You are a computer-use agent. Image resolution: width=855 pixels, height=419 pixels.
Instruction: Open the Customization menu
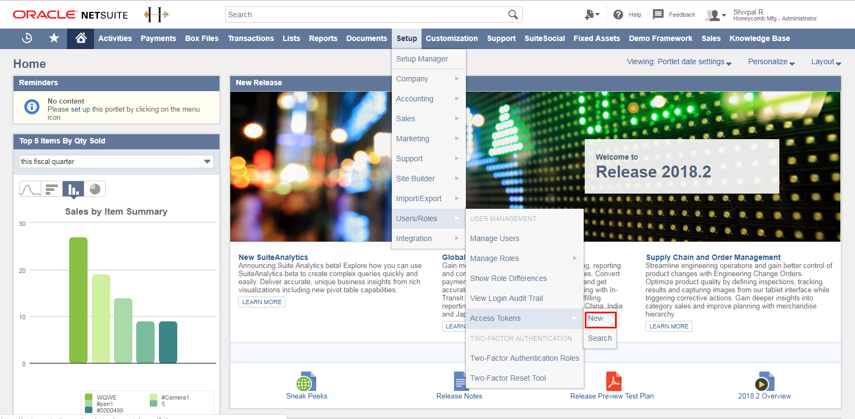click(x=452, y=38)
